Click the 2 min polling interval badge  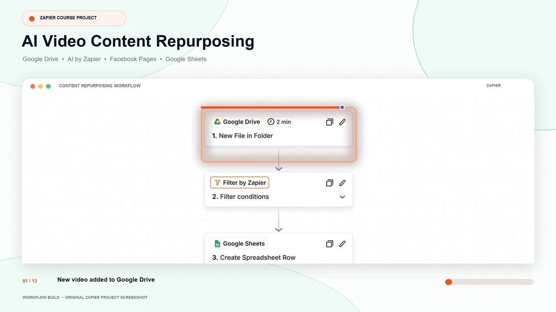coord(279,122)
